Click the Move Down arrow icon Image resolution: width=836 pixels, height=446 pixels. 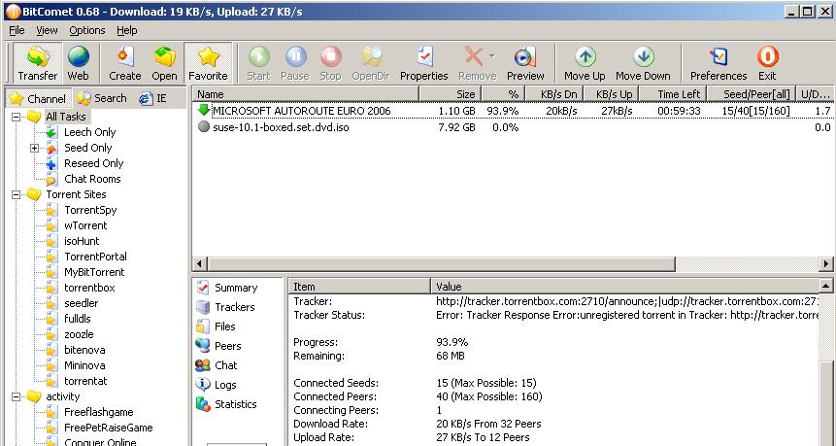pos(644,56)
